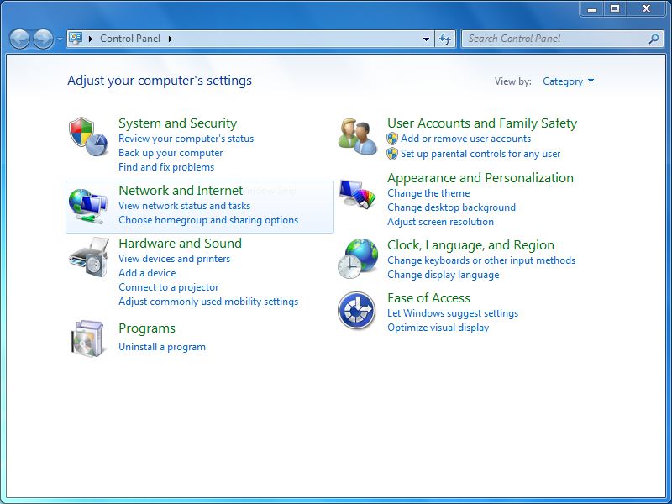Viewport: 672px width, 504px height.
Task: Click shield icon beside Set up parental controls
Action: 392,154
